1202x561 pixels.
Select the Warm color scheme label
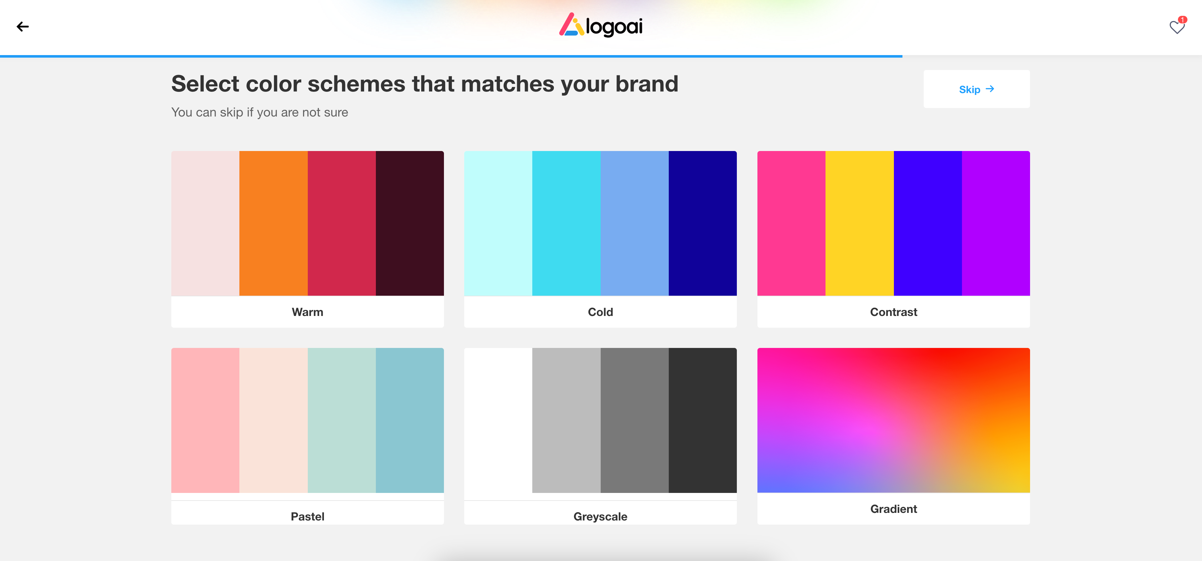pos(307,312)
